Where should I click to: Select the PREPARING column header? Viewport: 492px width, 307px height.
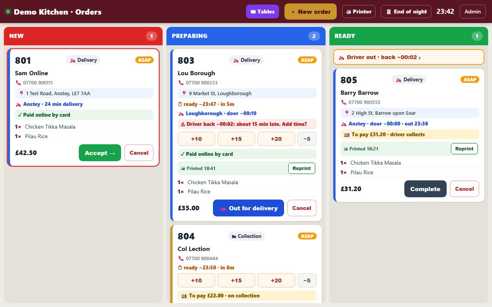click(246, 36)
